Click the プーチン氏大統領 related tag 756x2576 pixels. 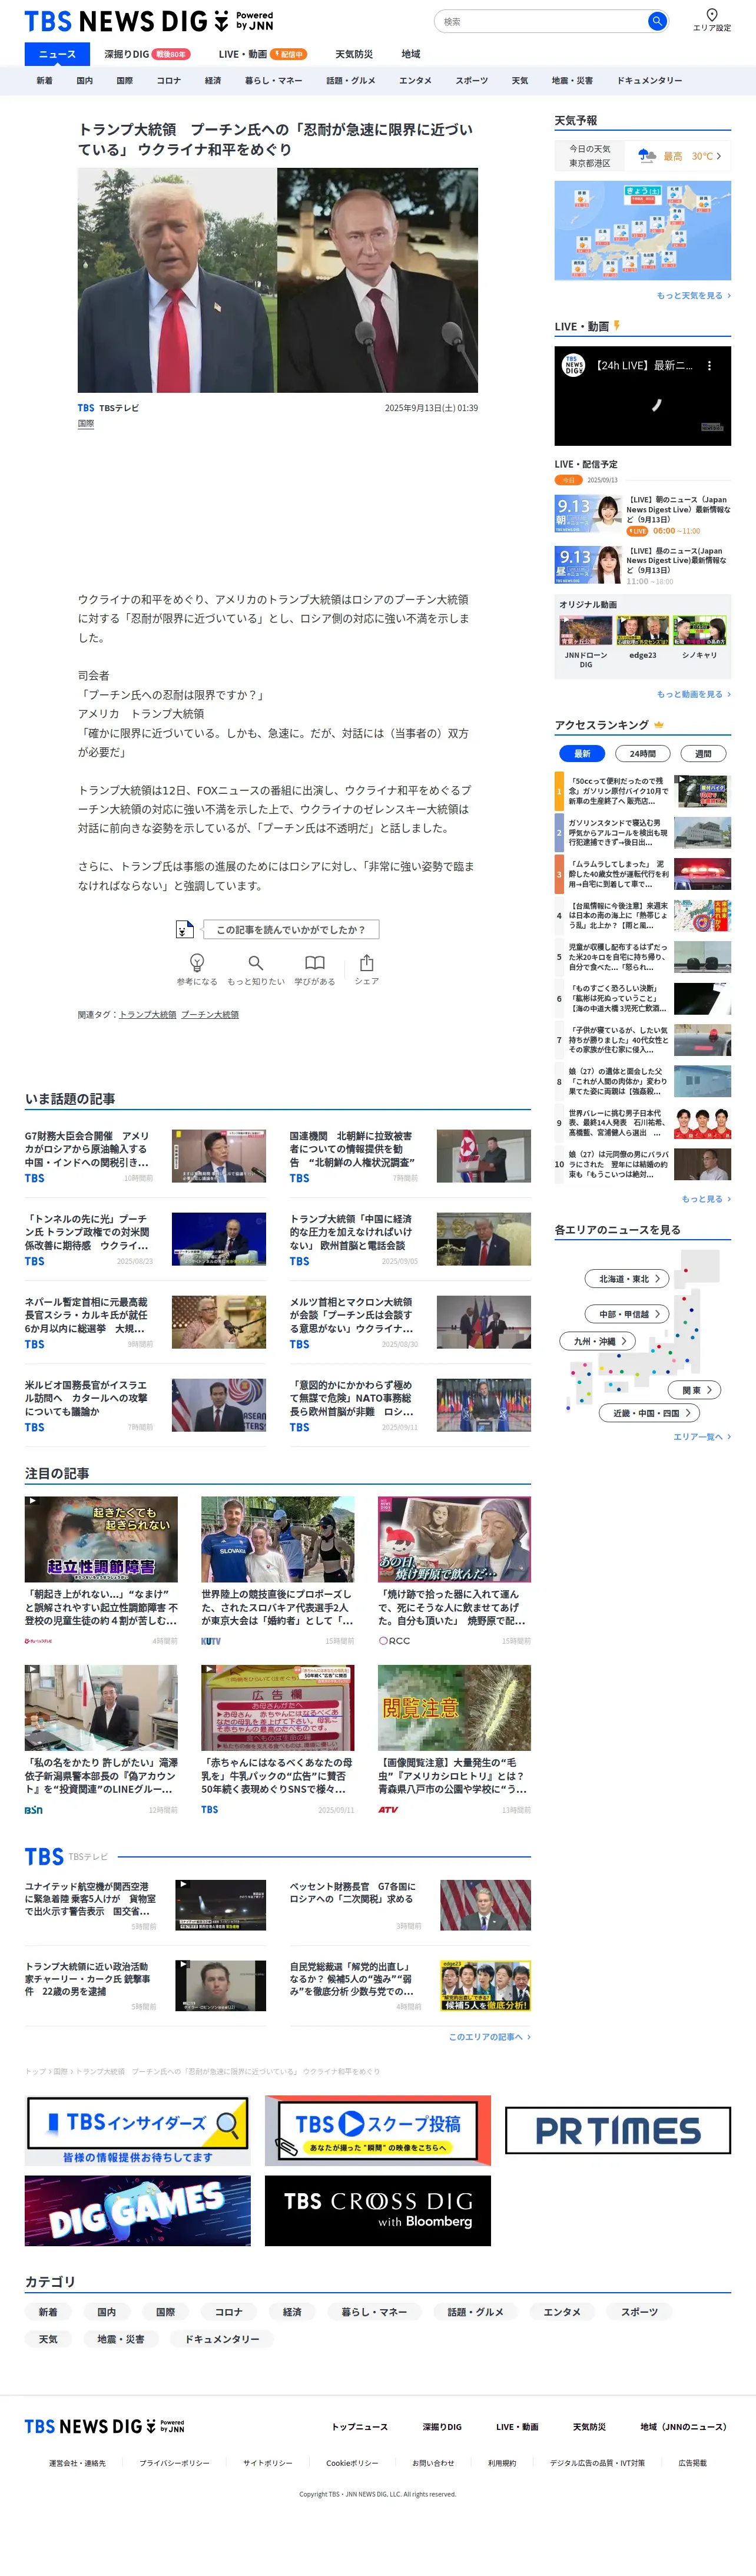(x=210, y=1014)
